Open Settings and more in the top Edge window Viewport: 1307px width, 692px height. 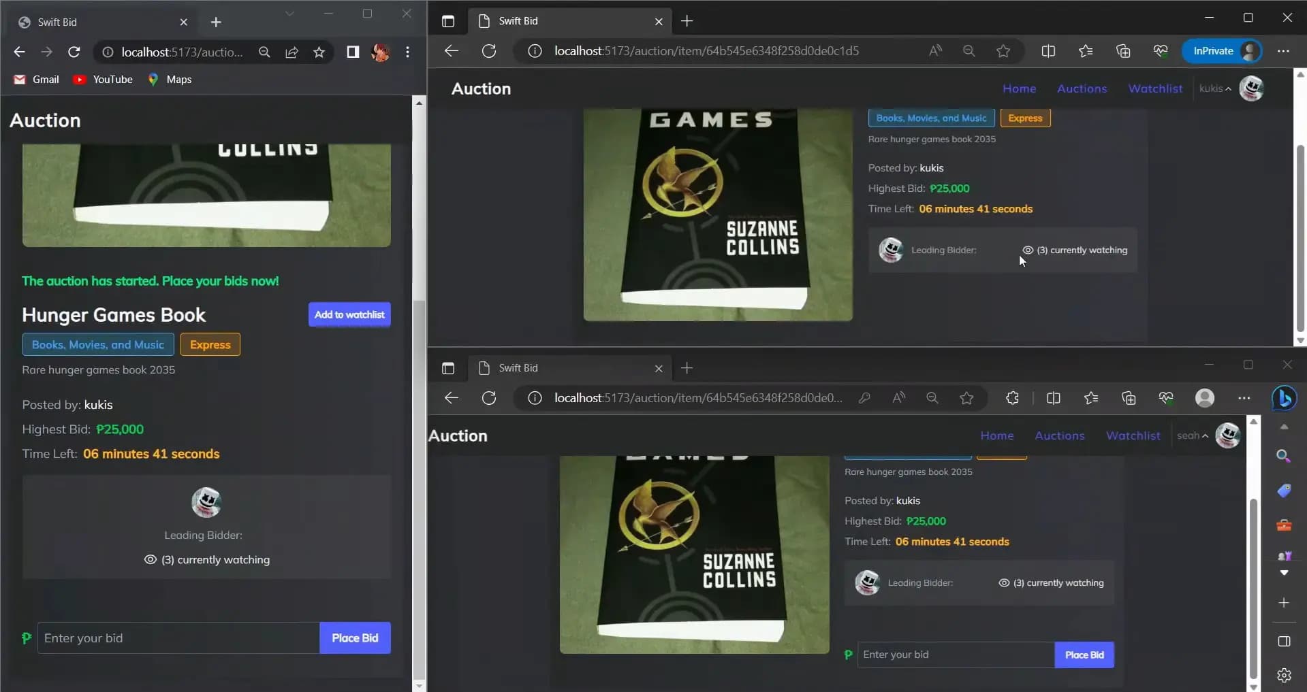1283,51
